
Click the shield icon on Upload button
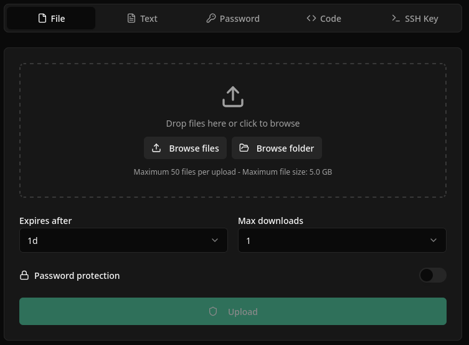[213, 311]
